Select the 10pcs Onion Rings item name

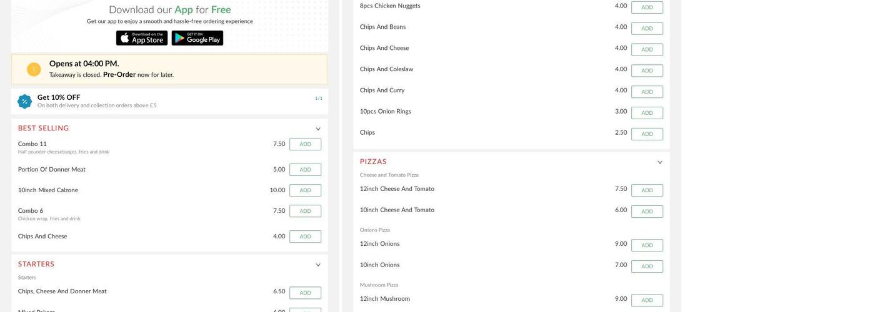coord(386,112)
